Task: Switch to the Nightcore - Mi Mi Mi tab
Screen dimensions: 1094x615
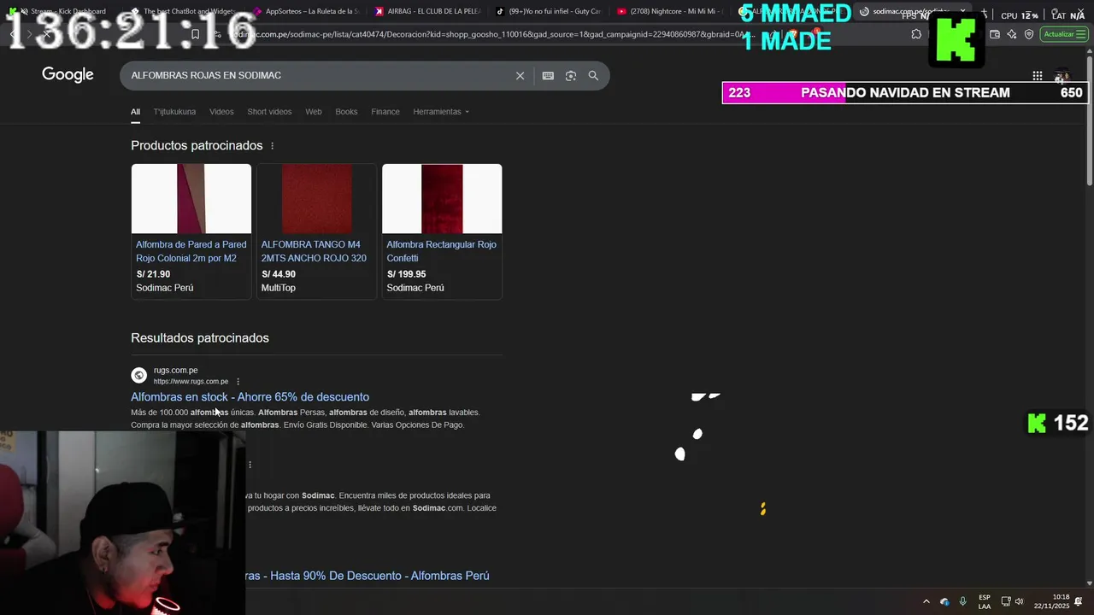Action: pyautogui.click(x=669, y=11)
